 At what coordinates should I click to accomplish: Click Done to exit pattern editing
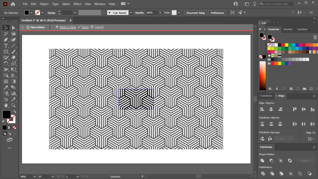pos(85,27)
